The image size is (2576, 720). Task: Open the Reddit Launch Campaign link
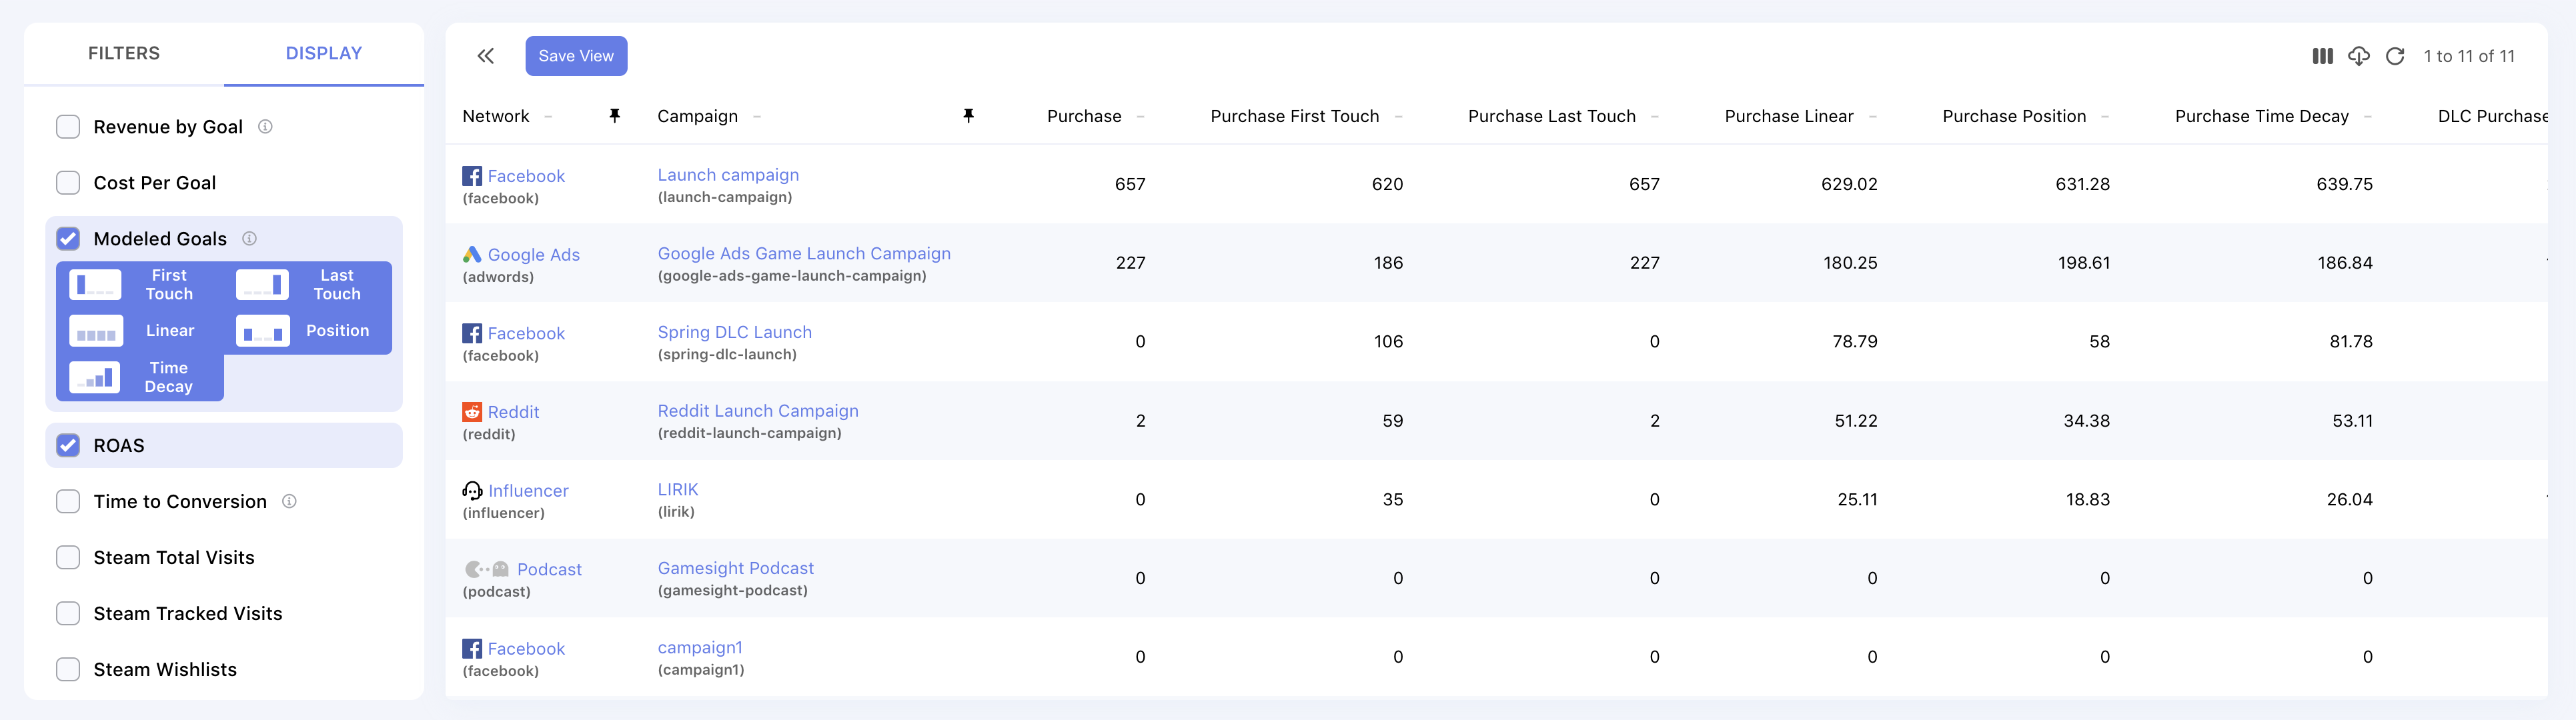pos(758,410)
